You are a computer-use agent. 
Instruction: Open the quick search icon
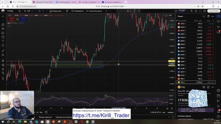click(x=191, y=11)
